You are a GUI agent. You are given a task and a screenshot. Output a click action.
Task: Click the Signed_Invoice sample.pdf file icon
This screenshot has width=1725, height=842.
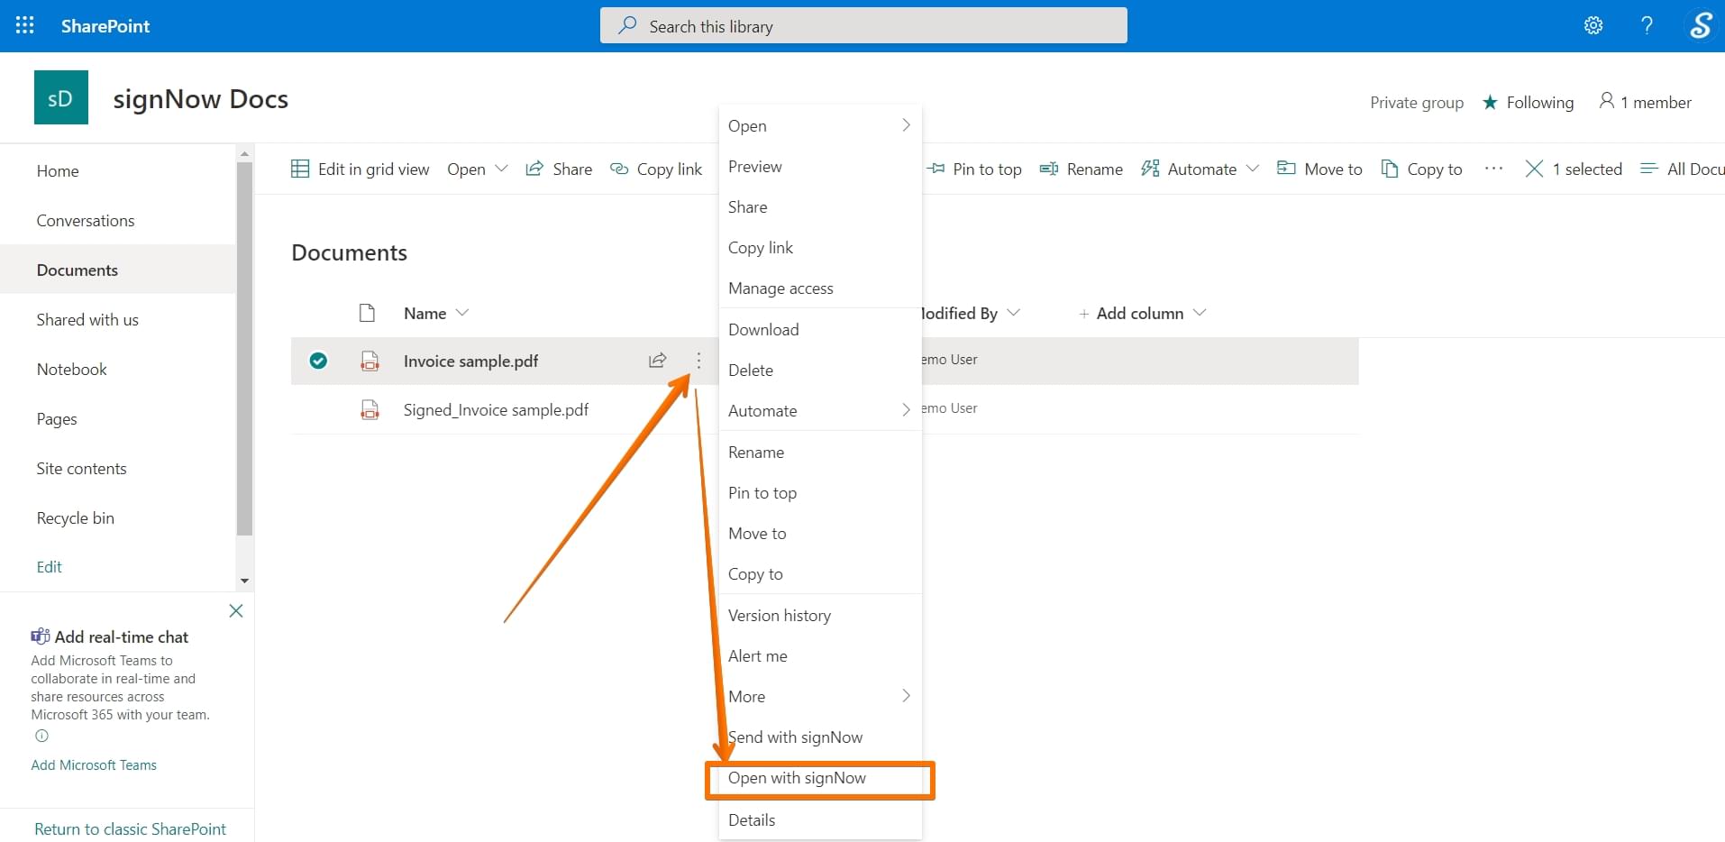tap(370, 410)
